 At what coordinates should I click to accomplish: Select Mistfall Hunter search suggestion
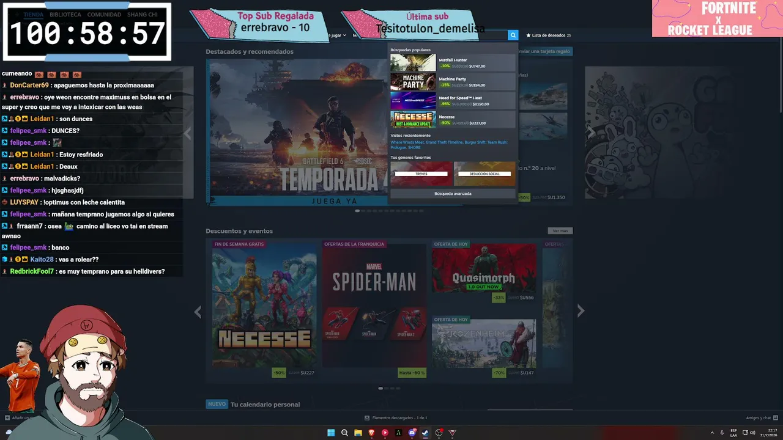[x=453, y=62]
